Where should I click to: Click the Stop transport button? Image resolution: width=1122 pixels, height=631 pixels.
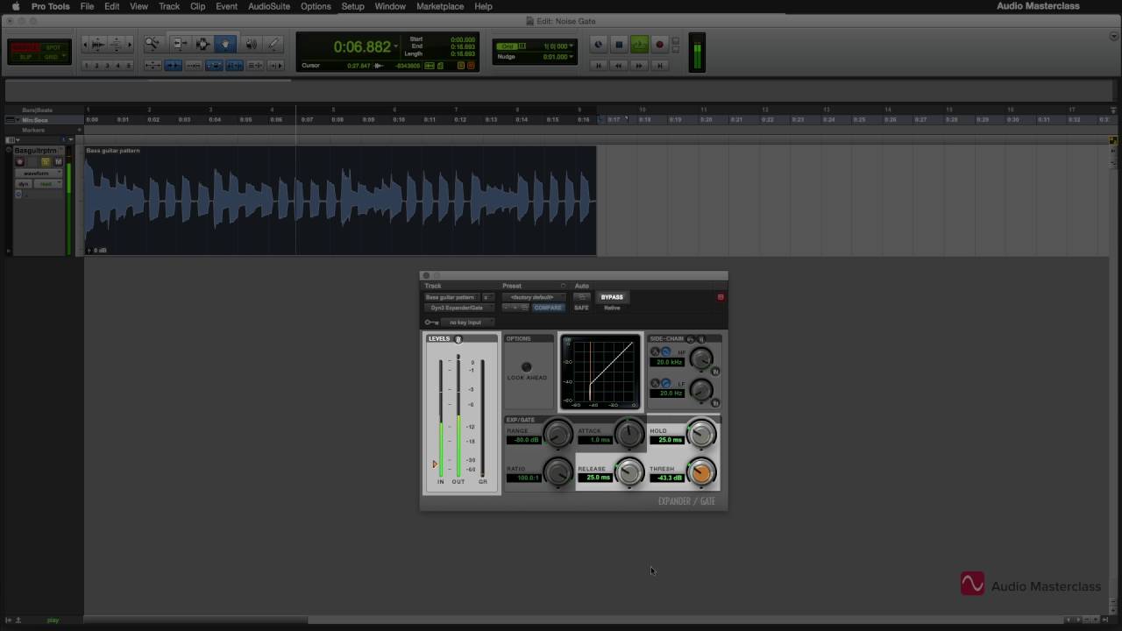(619, 45)
